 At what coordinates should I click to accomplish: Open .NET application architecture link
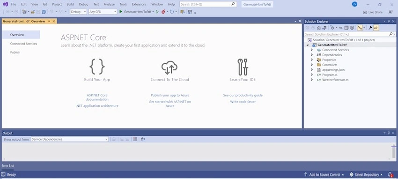[97, 105]
